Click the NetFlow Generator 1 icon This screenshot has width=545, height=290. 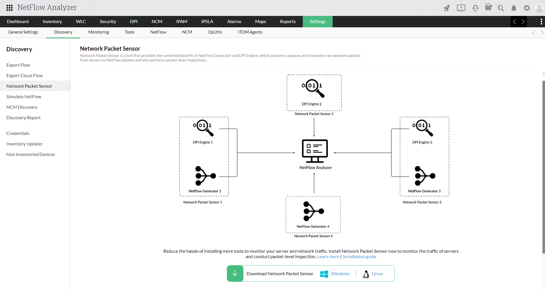click(x=206, y=176)
